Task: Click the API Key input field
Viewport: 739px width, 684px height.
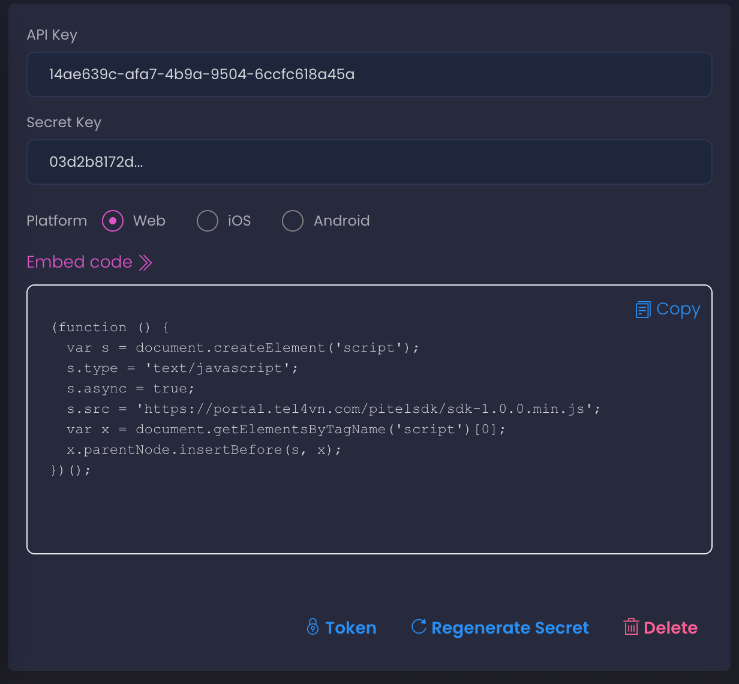Action: point(369,74)
